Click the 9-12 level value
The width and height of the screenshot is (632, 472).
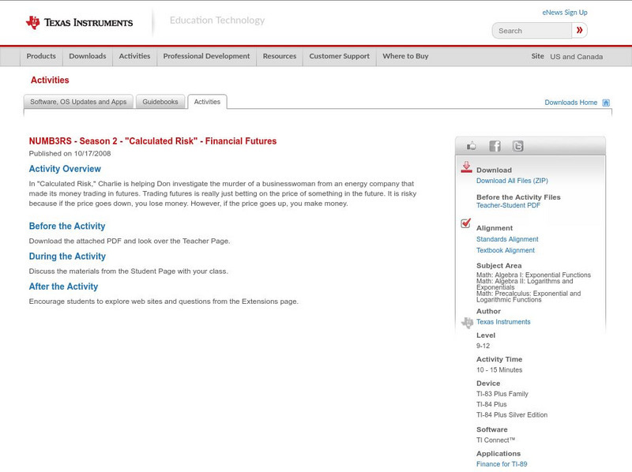(483, 346)
